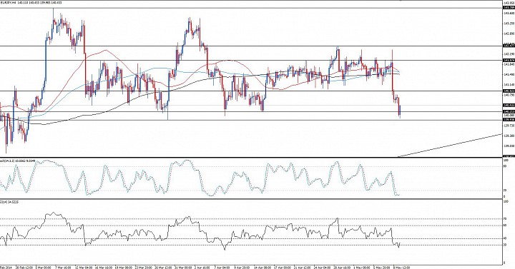Click the 5 May 20:00 time axis label
The width and height of the screenshot is (515, 269).
[x=382, y=268]
